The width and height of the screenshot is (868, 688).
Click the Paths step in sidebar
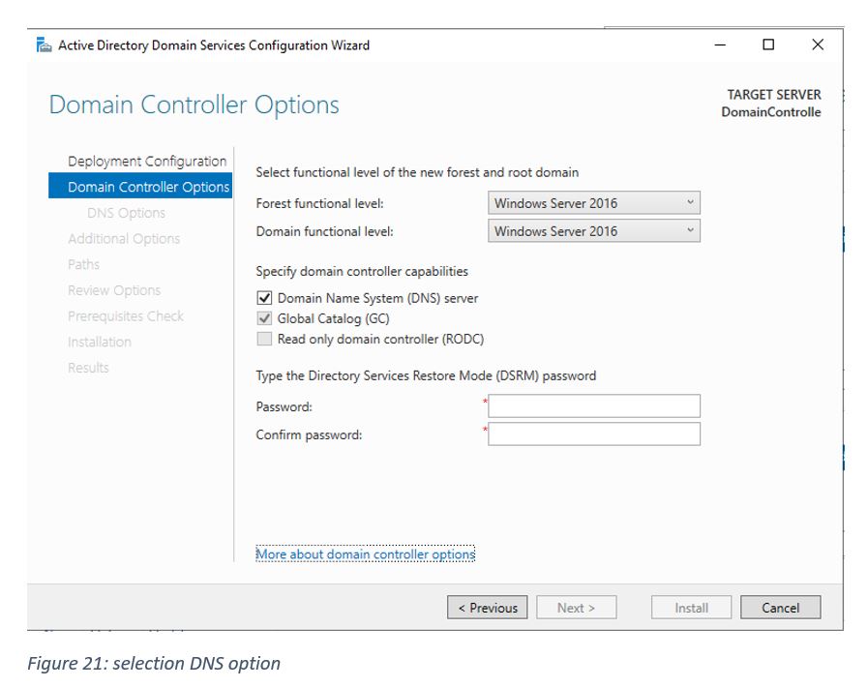click(84, 264)
